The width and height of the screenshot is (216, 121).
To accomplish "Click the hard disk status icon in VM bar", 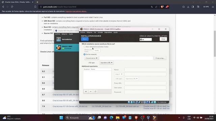I will [x=129, y=102].
